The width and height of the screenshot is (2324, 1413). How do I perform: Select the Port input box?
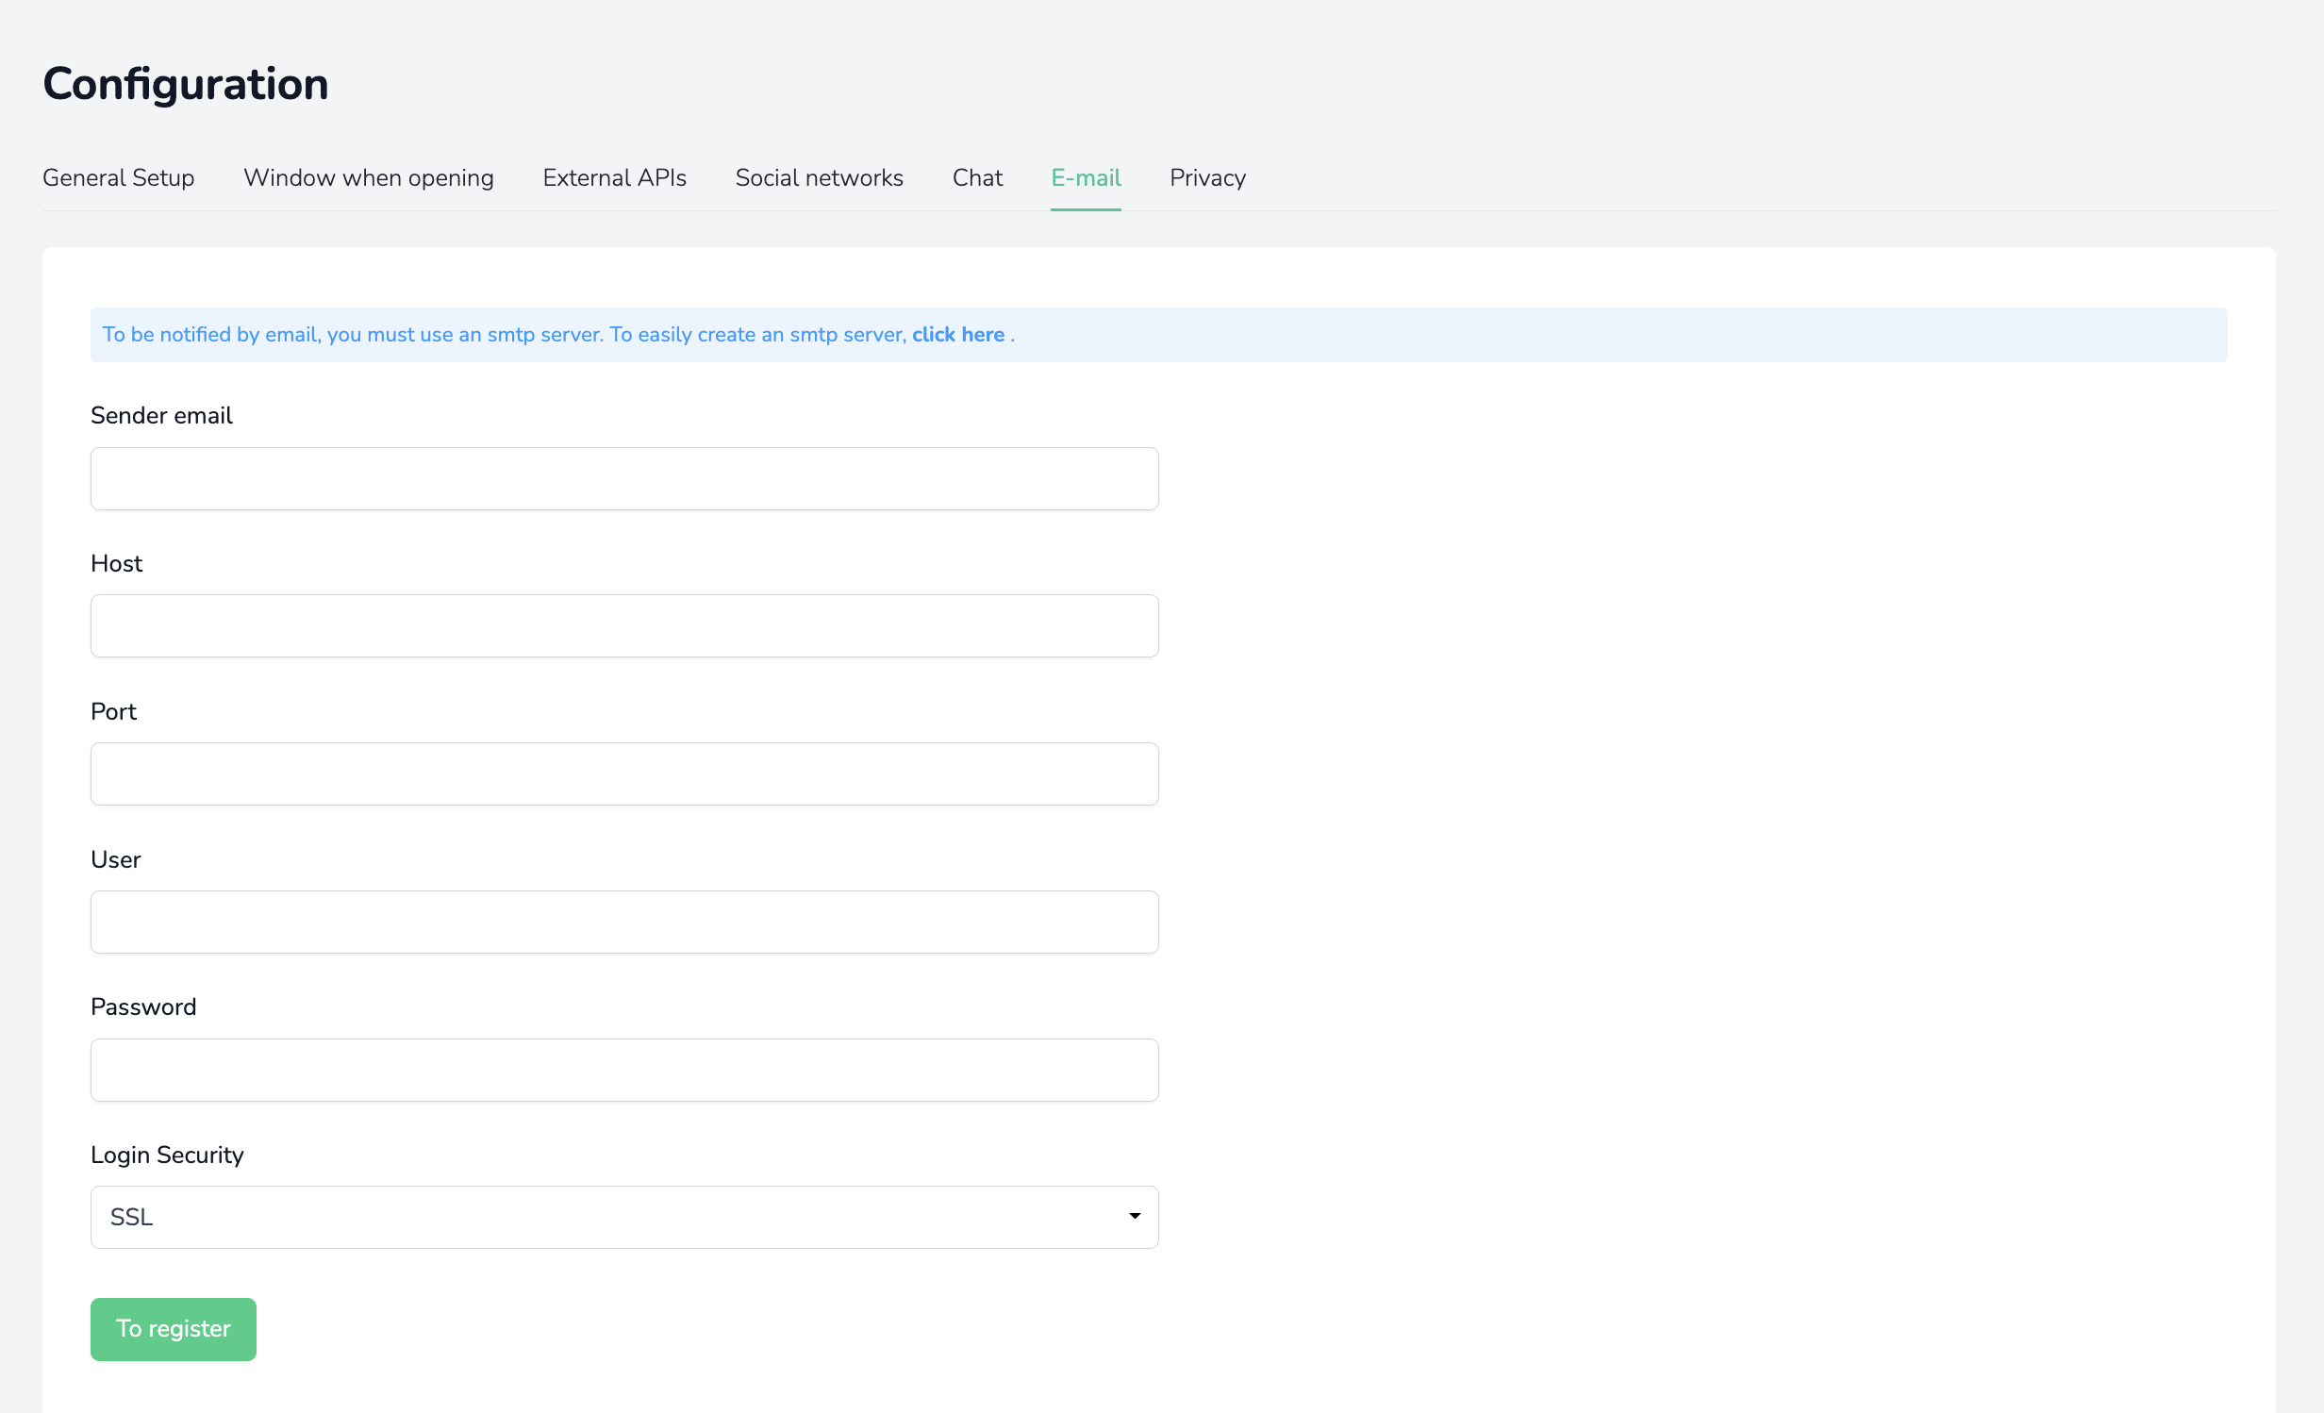[x=623, y=773]
